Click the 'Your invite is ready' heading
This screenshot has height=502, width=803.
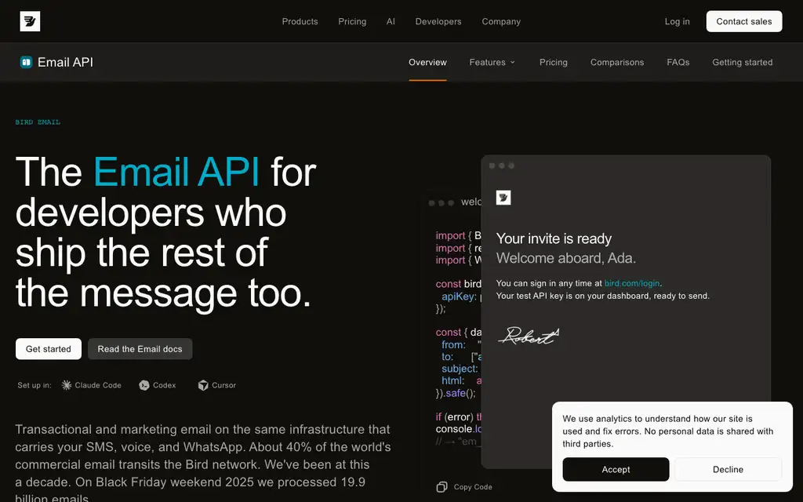pyautogui.click(x=554, y=238)
